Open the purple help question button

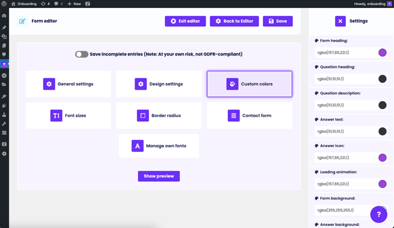pyautogui.click(x=379, y=214)
